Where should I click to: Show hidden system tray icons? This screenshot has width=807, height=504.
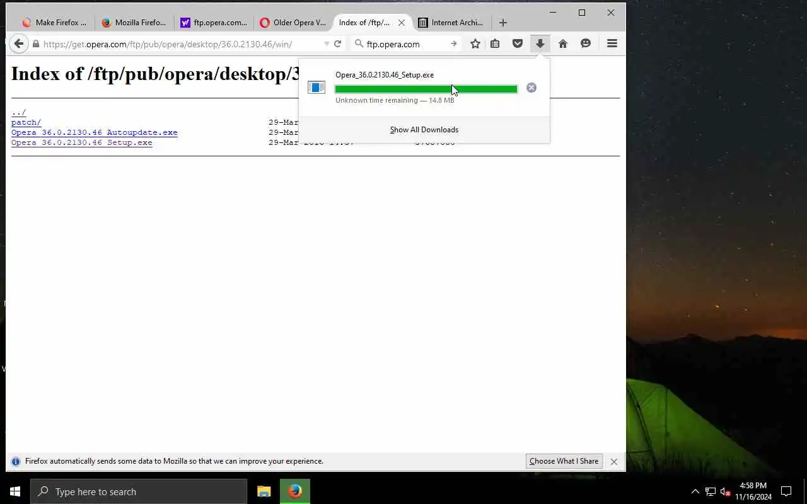coord(695,491)
